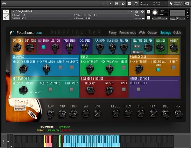Click the NI logo icon at top right

click(x=186, y=4)
